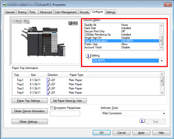Click the info icon beside Setting
Viewport: 174px width, 139px height.
(88, 56)
